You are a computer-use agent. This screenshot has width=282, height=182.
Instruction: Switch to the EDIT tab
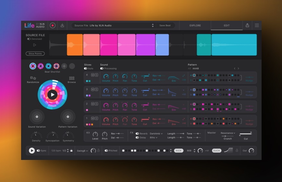click(227, 26)
